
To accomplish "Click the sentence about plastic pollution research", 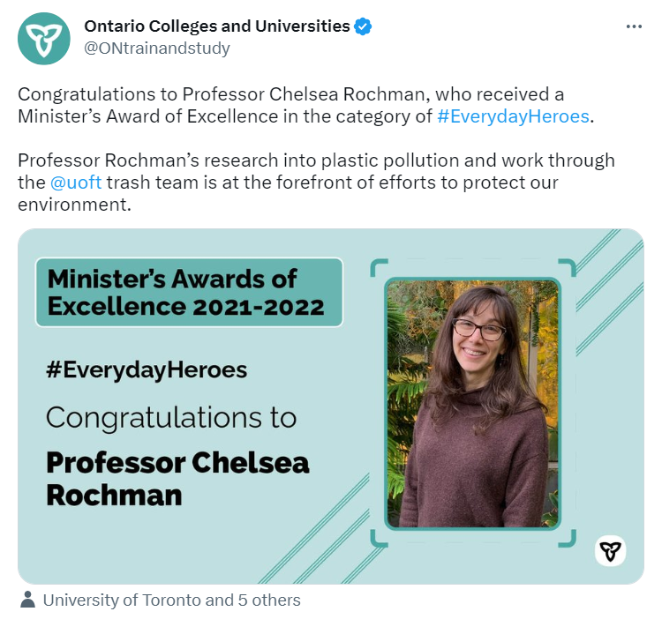I will [x=316, y=183].
